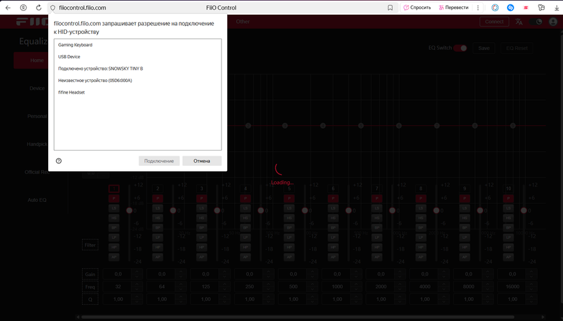The image size is (563, 321).
Task: Click the Подключение button in dialog
Action: [159, 161]
